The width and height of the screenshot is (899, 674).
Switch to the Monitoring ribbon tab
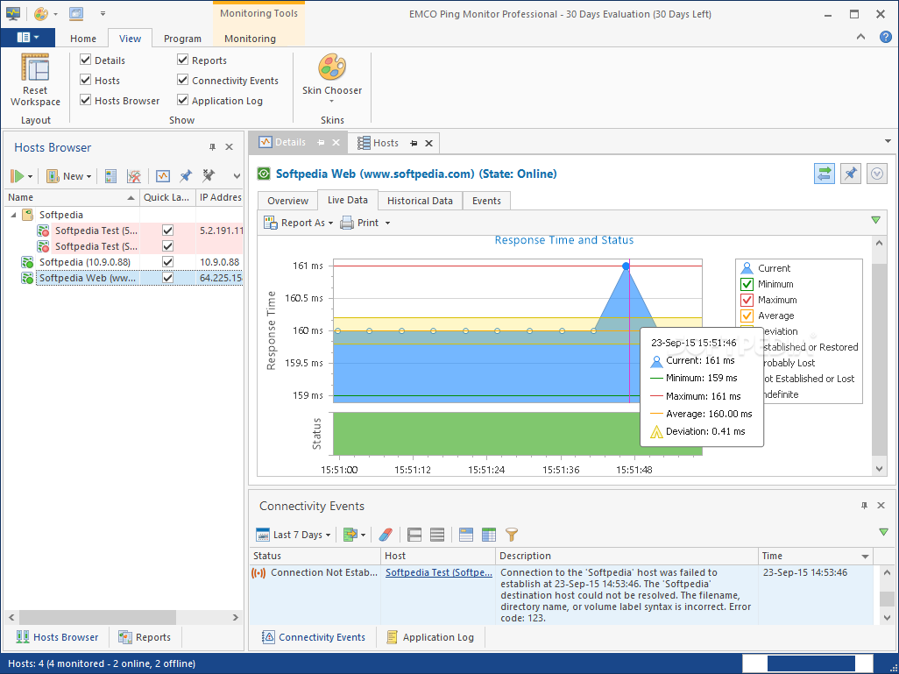click(250, 39)
